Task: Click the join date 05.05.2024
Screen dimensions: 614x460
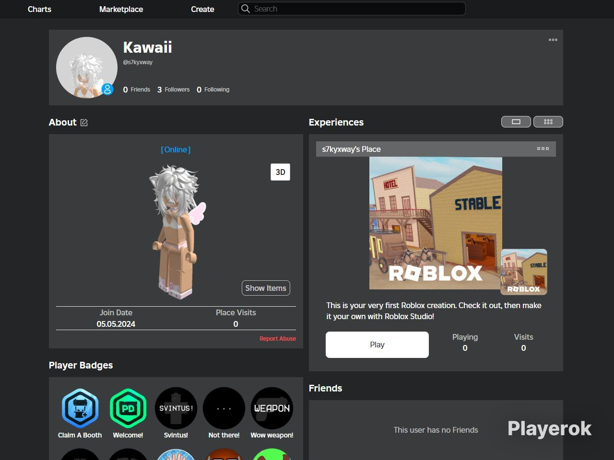Action: (116, 324)
